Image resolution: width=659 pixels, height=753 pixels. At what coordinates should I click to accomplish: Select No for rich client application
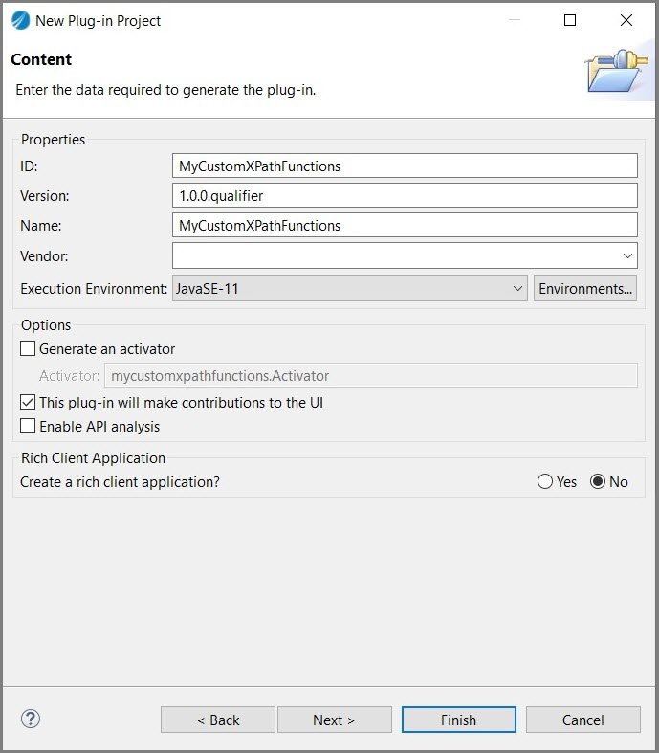coord(599,482)
